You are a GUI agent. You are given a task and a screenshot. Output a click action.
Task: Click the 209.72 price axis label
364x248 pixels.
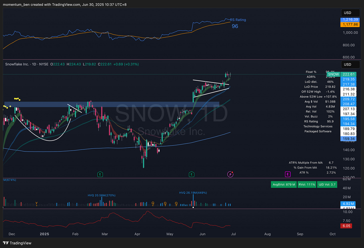348,99
